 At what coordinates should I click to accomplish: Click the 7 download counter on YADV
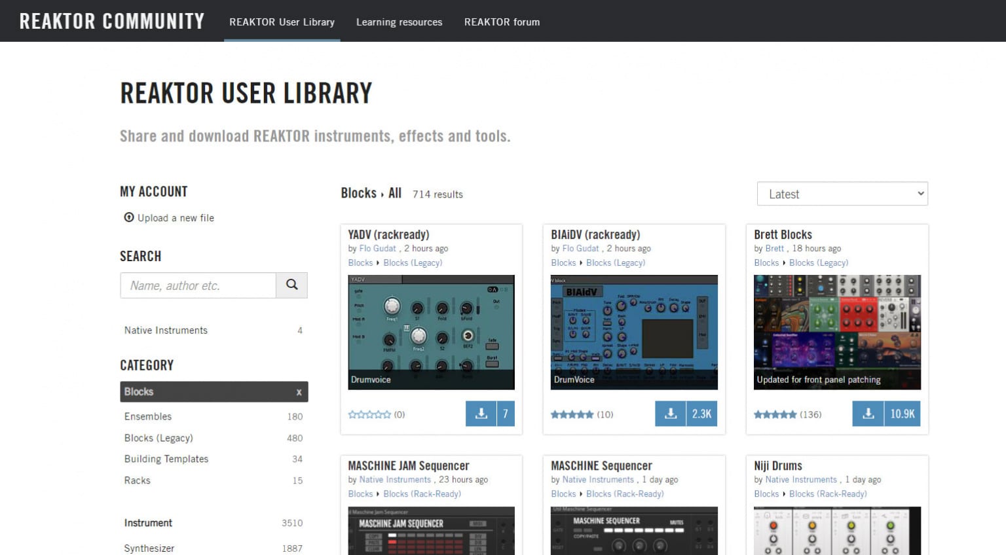(505, 414)
